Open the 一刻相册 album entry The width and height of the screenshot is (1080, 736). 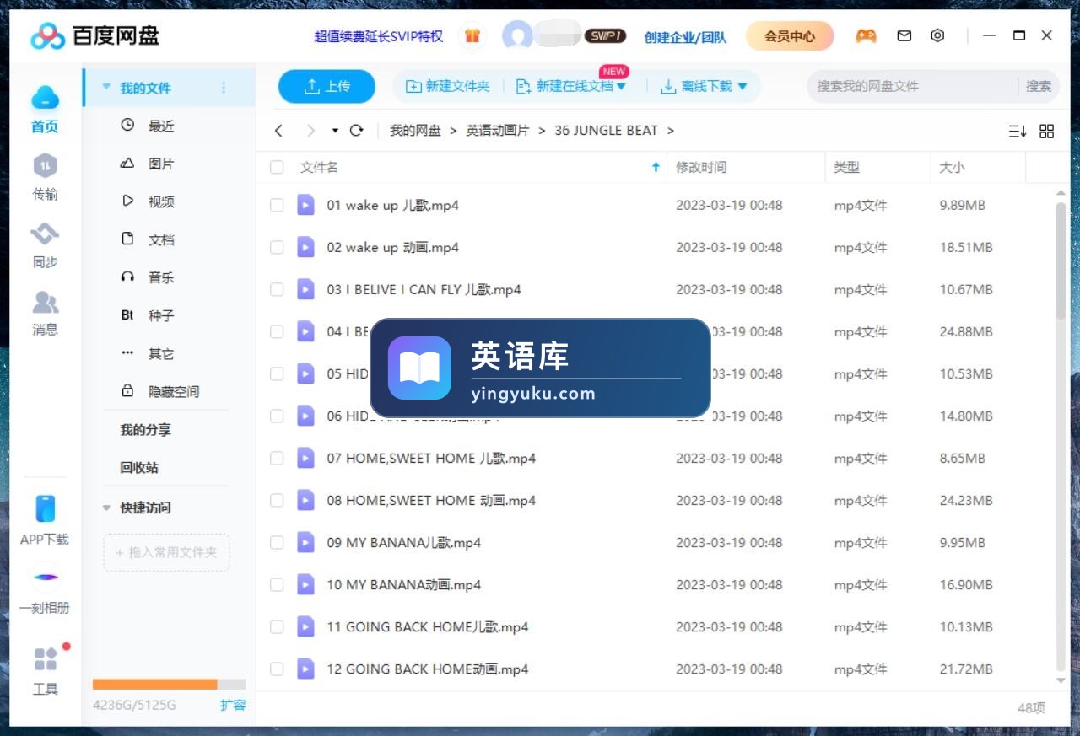click(x=45, y=590)
